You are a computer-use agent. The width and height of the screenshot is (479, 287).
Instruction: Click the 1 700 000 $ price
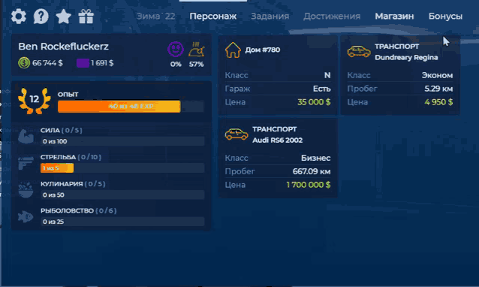[309, 185]
